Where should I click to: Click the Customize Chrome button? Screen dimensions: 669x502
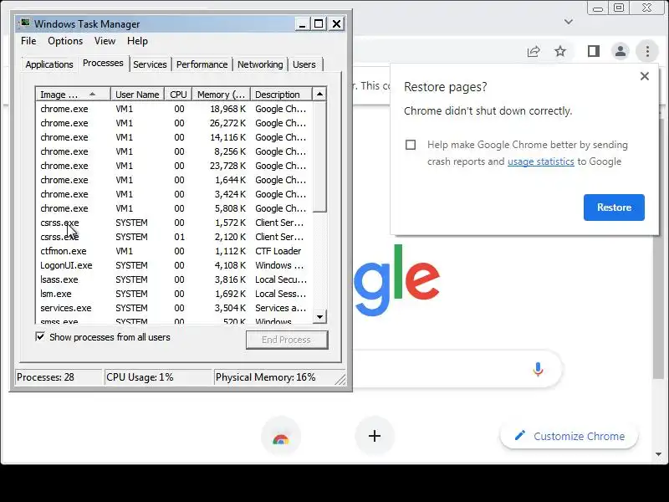coord(569,436)
